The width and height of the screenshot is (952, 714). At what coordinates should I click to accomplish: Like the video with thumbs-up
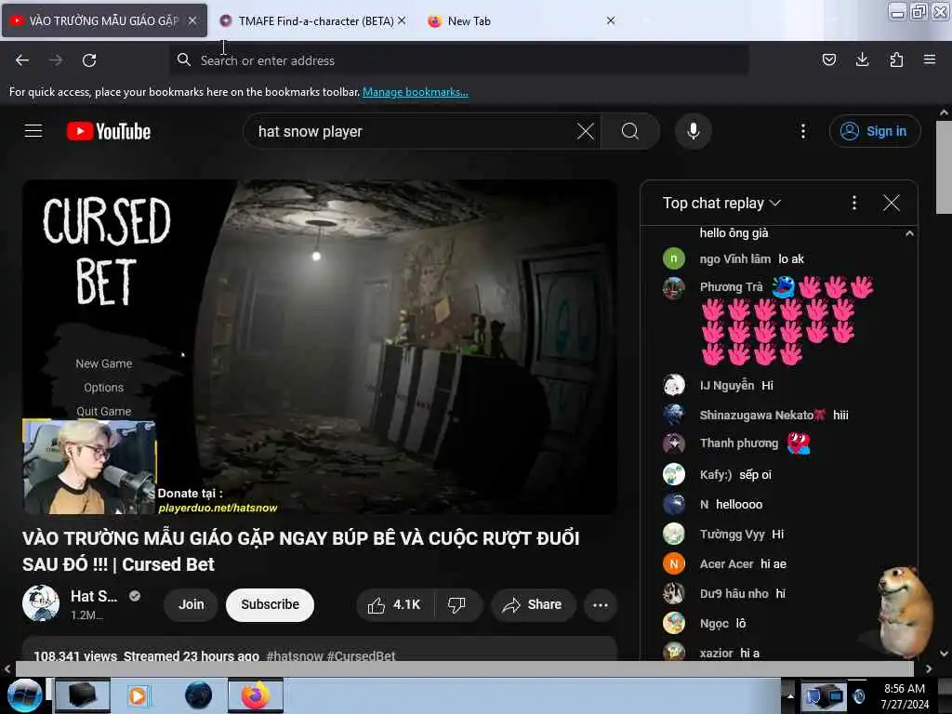394,604
